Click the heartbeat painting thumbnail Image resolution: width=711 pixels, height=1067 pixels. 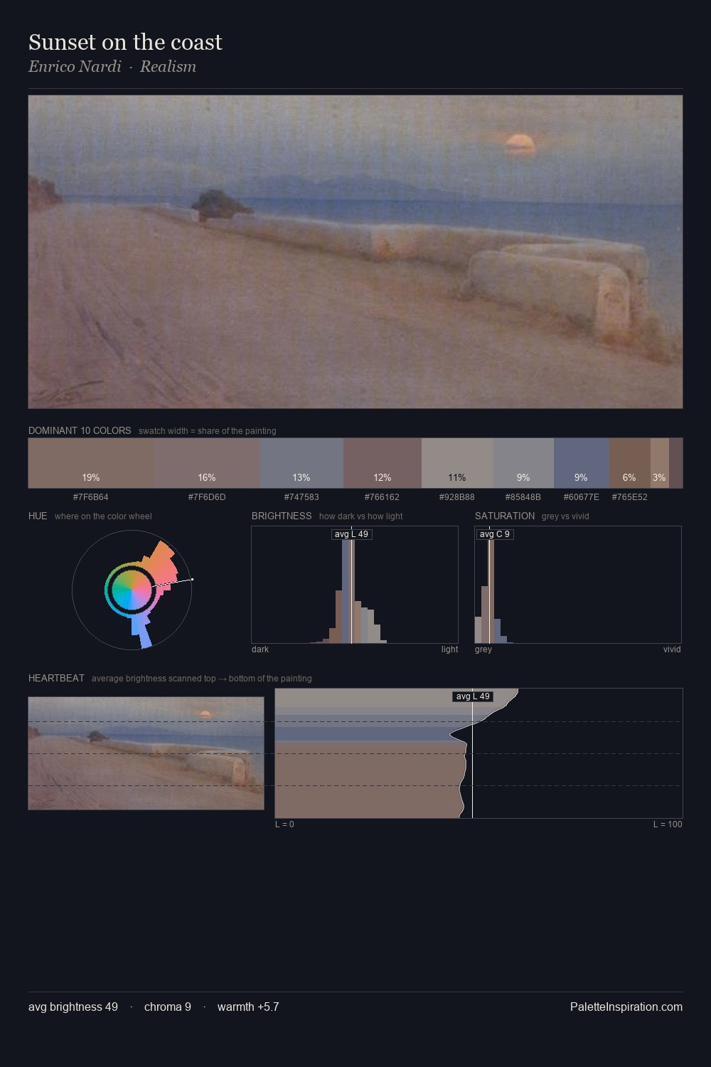point(146,753)
